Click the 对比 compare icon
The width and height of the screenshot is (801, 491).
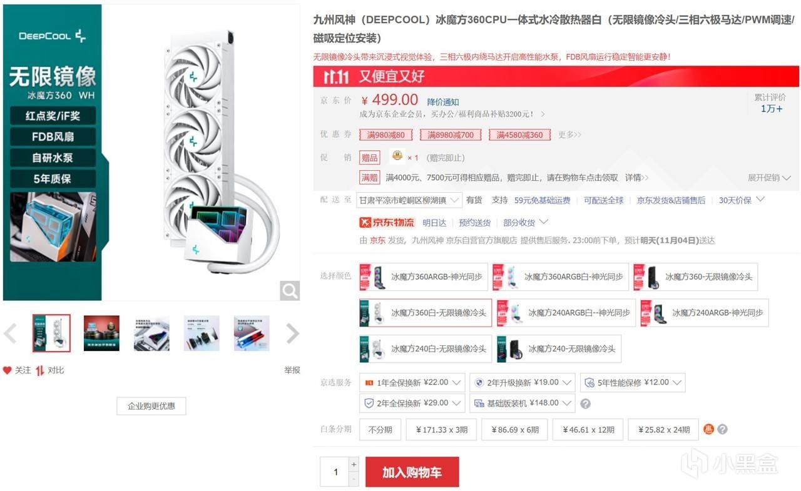coord(40,370)
